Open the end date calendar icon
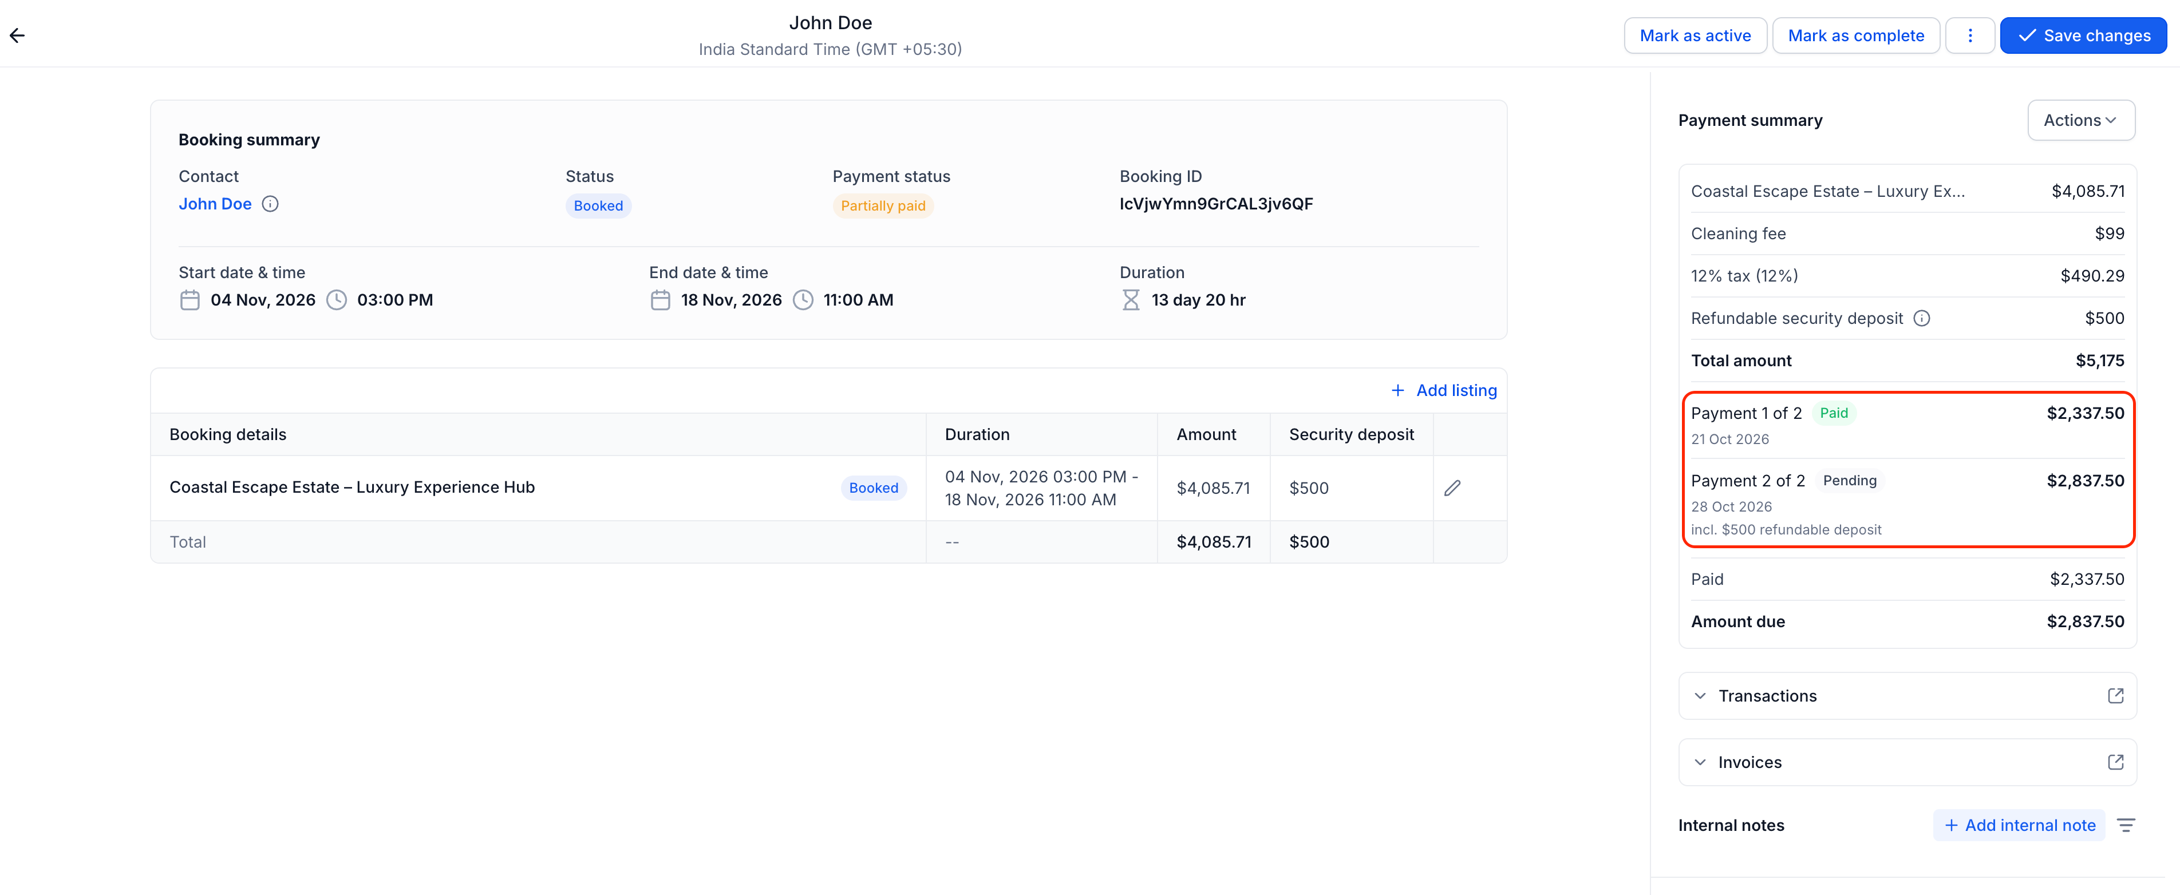The image size is (2180, 895). (660, 300)
